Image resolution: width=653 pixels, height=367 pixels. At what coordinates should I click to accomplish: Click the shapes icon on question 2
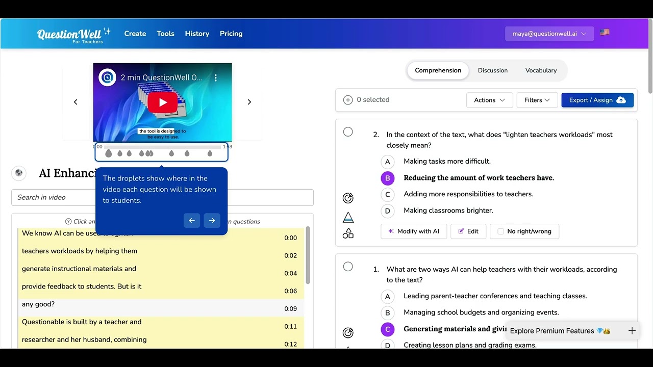click(x=348, y=233)
